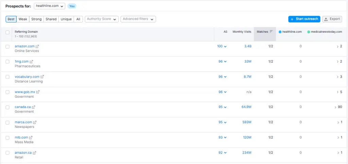The height and width of the screenshot is (164, 348).
Task: Switch to the Weak tab
Action: pos(23,19)
